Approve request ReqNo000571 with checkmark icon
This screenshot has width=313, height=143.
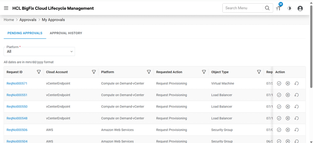(279, 84)
